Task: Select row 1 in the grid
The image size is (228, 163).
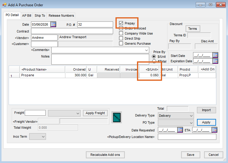Action: [14, 75]
